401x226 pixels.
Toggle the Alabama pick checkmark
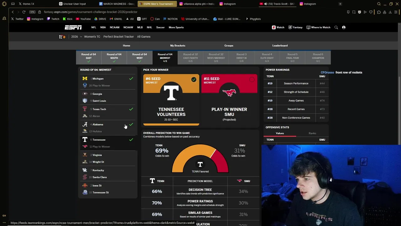click(x=131, y=124)
